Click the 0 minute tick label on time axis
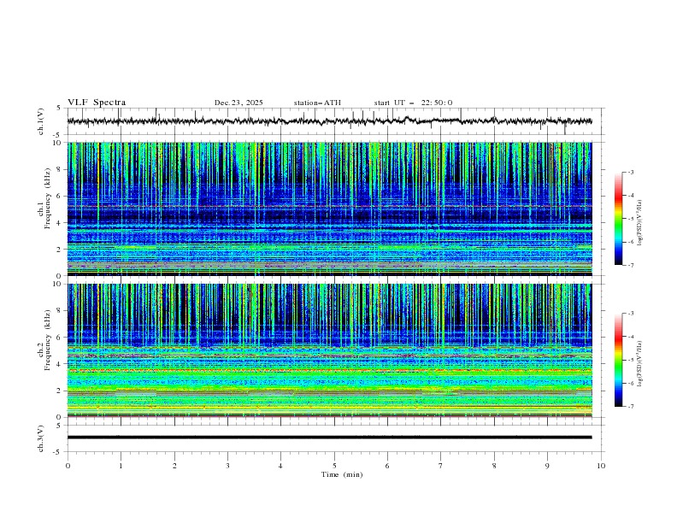This screenshot has height=523, width=677. pyautogui.click(x=68, y=465)
